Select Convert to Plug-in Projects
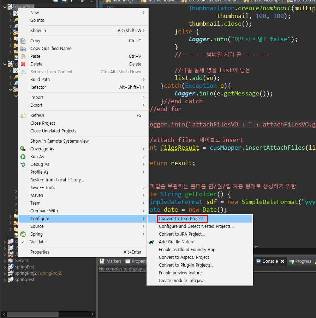This screenshot has height=318, width=316. (x=200, y=265)
